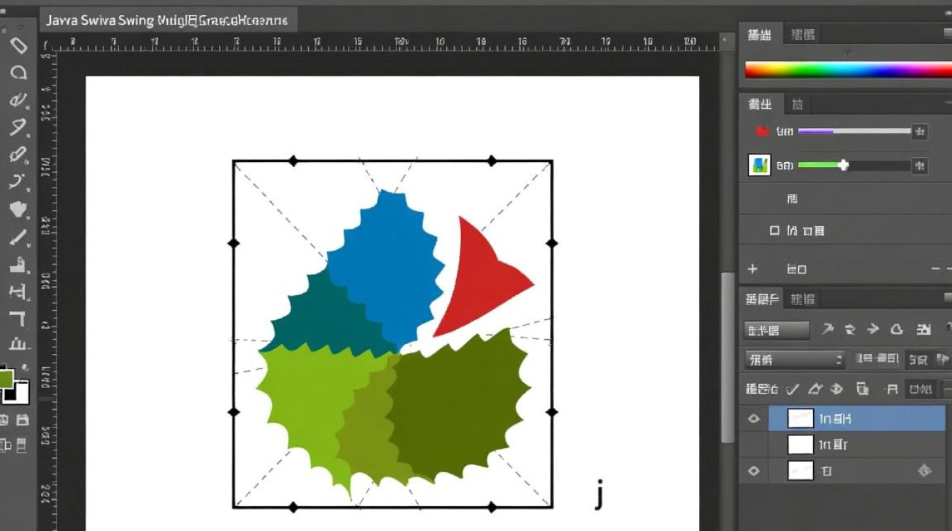Switch to the second tab in color panel

click(803, 35)
